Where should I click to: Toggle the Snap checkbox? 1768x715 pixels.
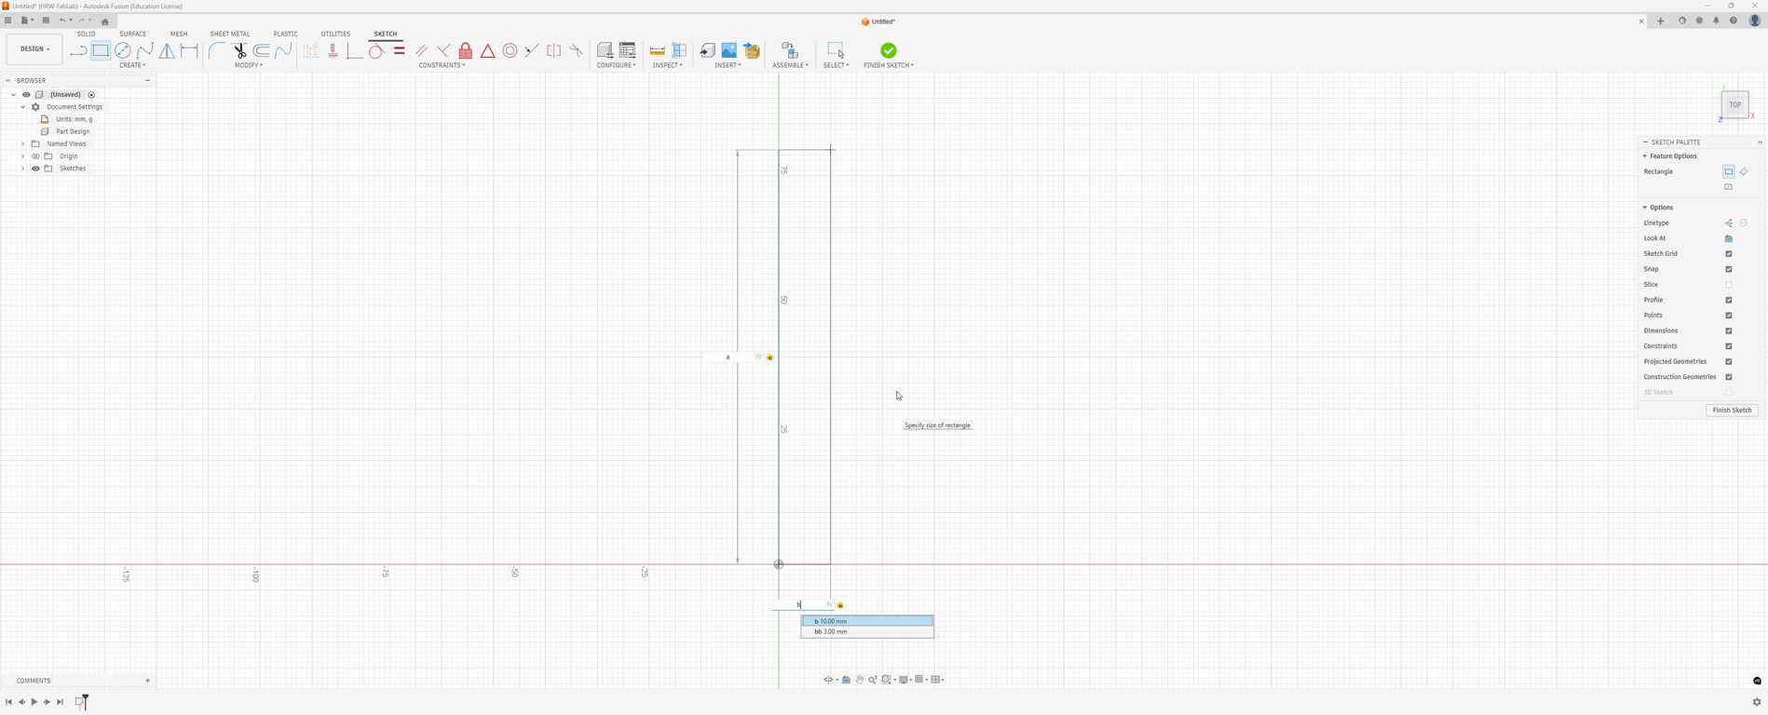tap(1729, 269)
